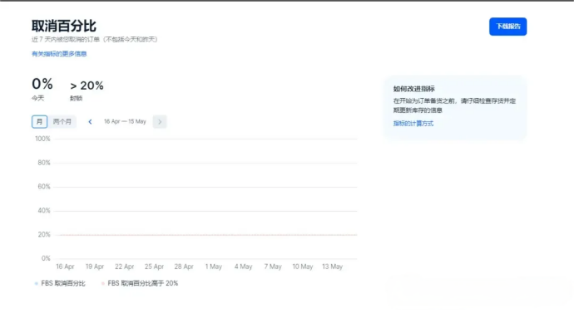The width and height of the screenshot is (574, 313).
Task: Toggle the blue FBS 取消百分比 legend dot
Action: point(36,283)
